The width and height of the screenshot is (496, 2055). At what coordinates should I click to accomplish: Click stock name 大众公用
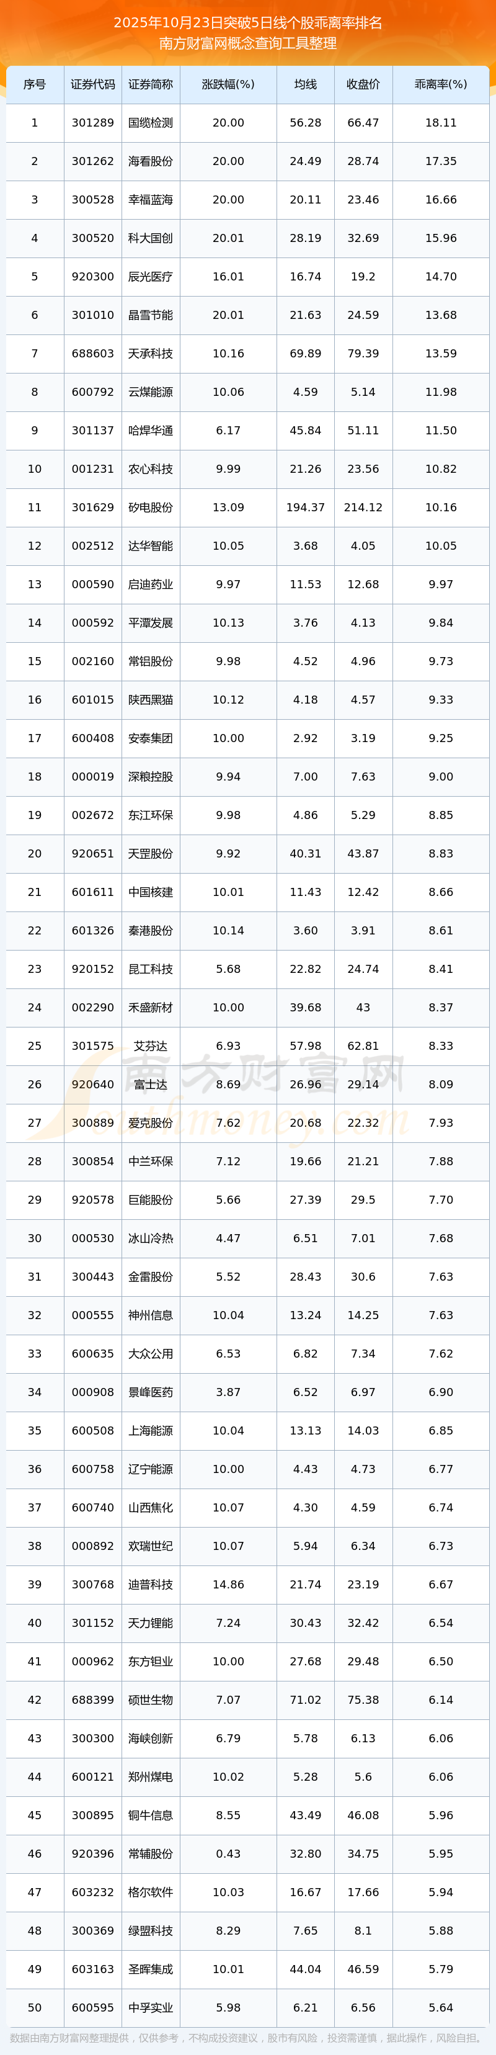point(151,1353)
